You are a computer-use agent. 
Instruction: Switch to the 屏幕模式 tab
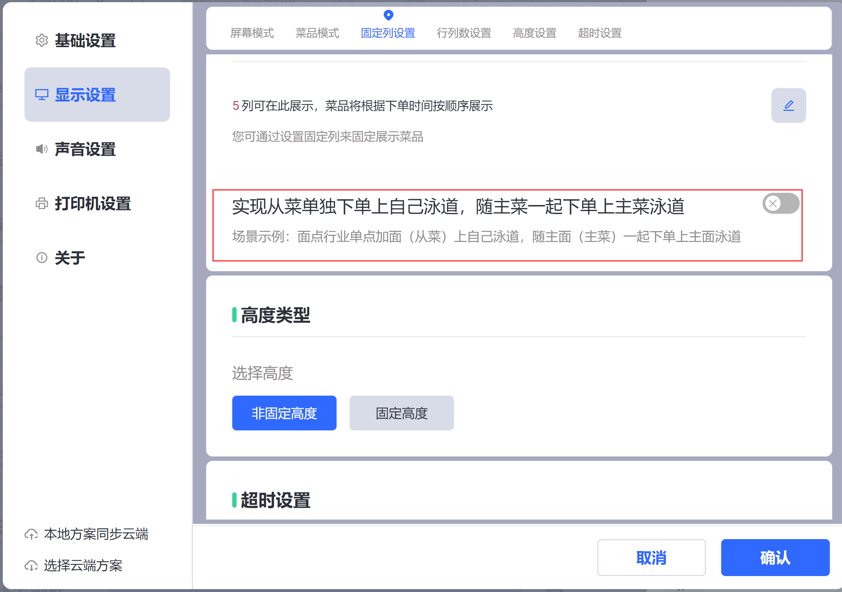(251, 33)
